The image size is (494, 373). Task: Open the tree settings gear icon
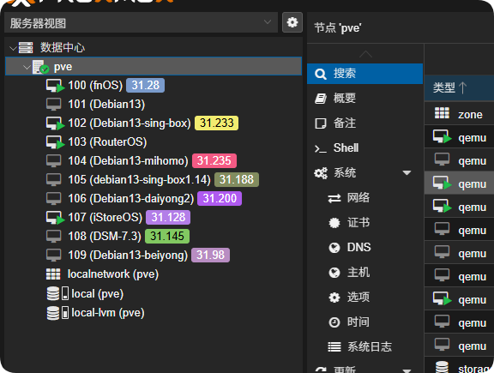pyautogui.click(x=292, y=22)
